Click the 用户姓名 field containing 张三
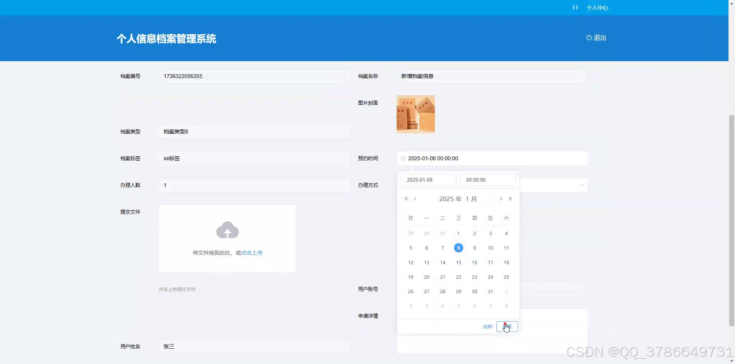 [254, 346]
